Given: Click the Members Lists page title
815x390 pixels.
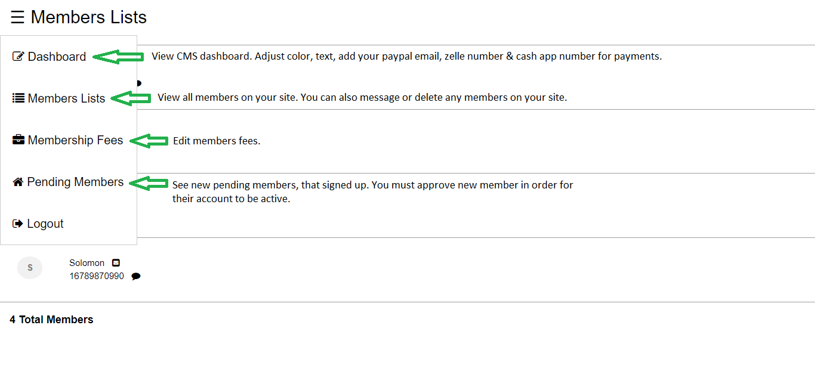Looking at the screenshot, I should [89, 17].
